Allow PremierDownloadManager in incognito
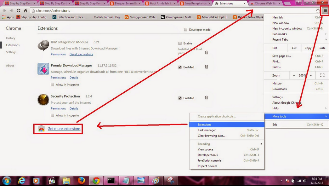 click(53, 84)
